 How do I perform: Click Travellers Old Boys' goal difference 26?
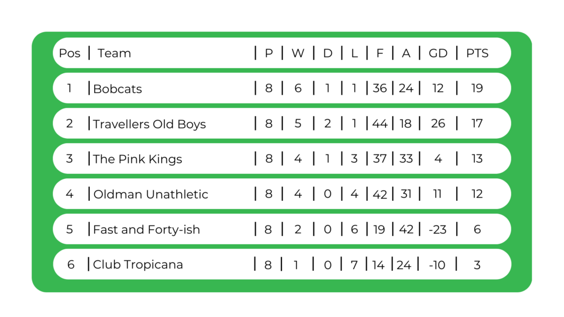(x=438, y=123)
